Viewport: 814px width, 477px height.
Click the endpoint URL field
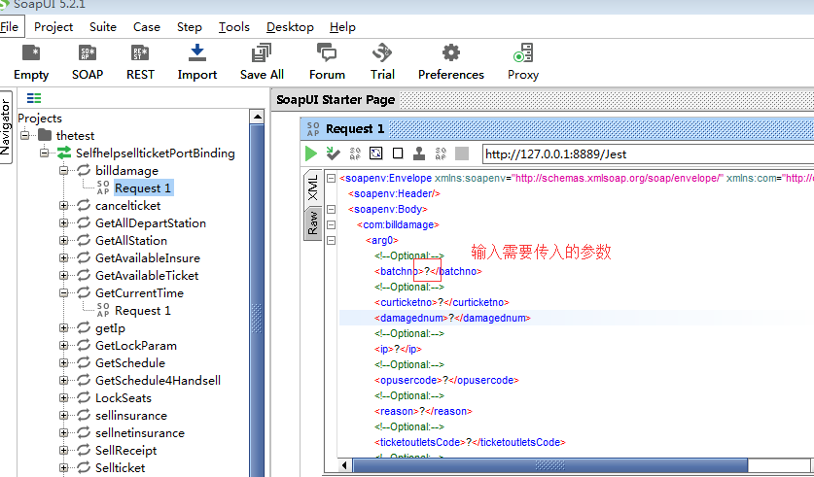click(648, 154)
